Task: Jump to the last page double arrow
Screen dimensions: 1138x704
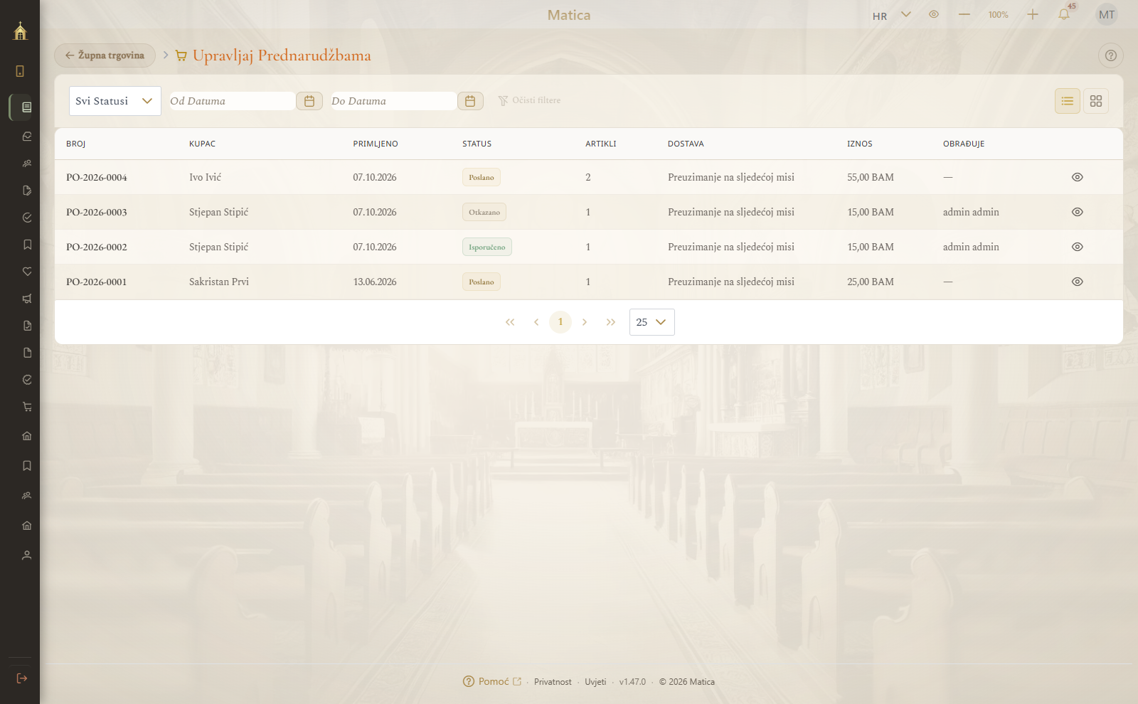Action: pos(611,322)
